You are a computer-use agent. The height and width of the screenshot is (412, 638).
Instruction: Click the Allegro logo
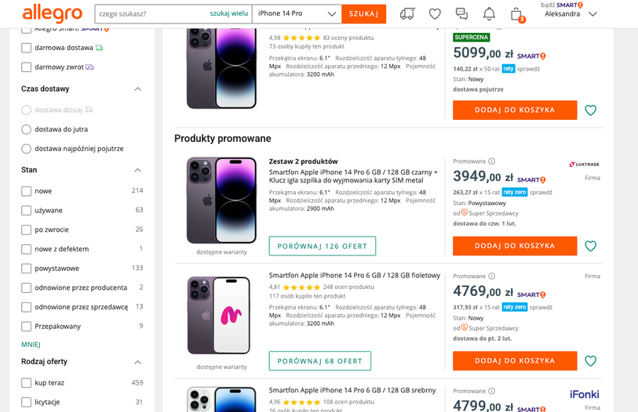click(x=53, y=13)
